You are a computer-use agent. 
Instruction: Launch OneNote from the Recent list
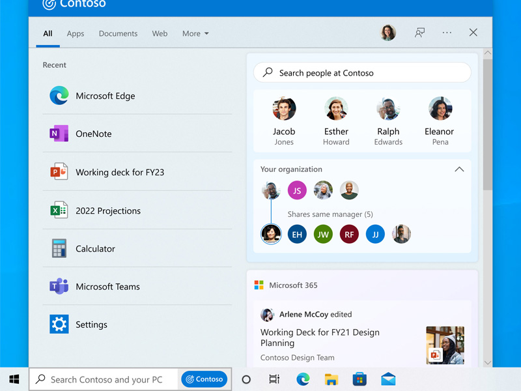click(x=137, y=134)
